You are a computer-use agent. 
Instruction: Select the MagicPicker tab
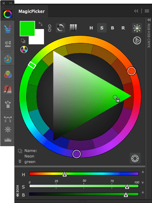tap(32, 11)
